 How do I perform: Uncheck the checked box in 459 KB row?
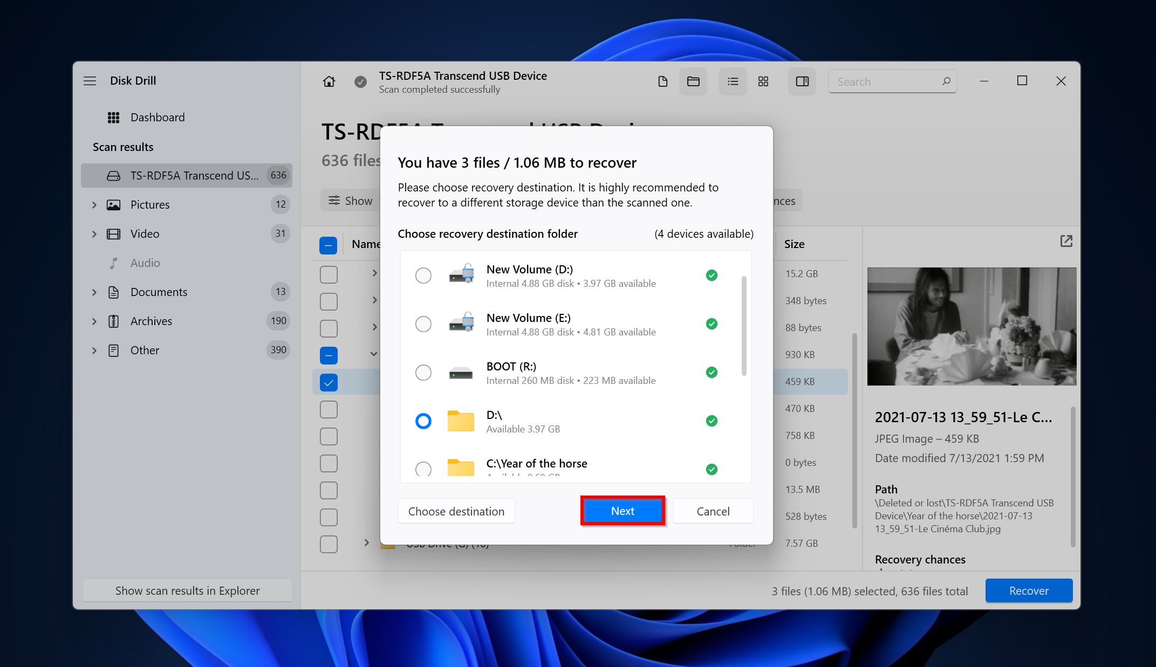(x=329, y=382)
